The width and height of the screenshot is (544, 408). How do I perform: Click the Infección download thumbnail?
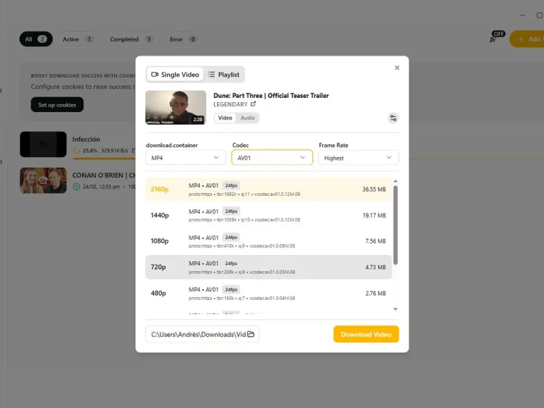pyautogui.click(x=43, y=144)
